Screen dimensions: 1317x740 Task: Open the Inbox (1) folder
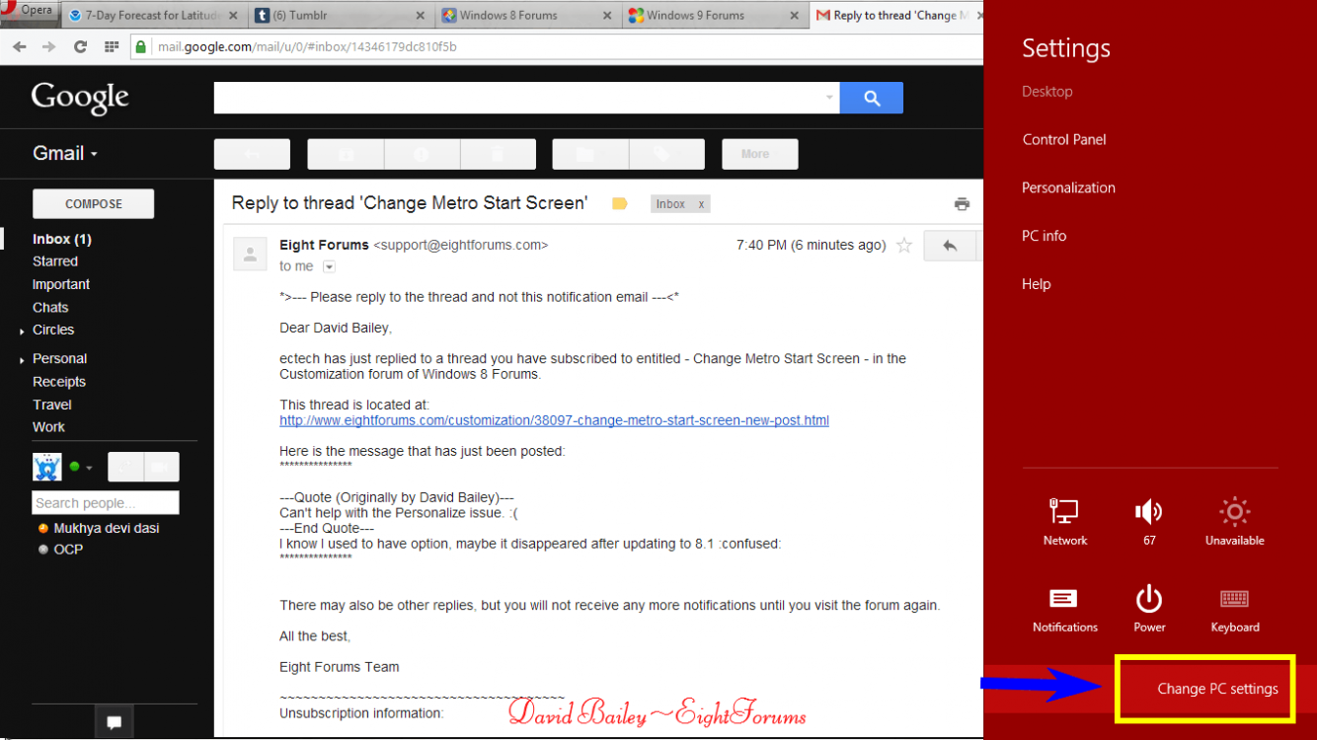(62, 239)
